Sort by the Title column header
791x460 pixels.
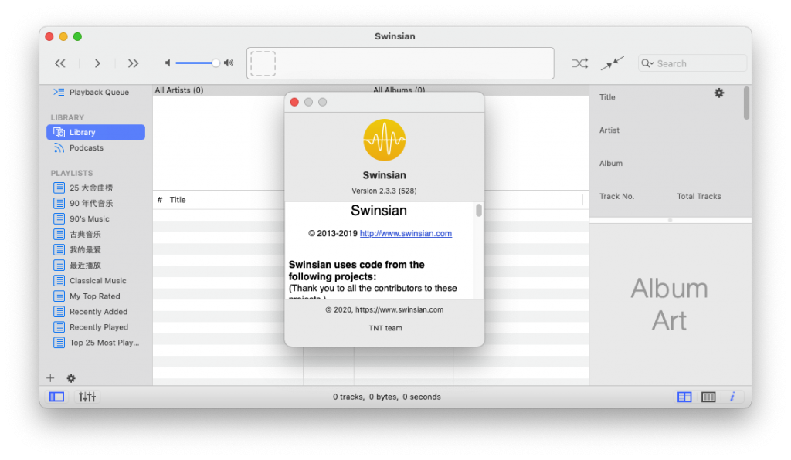(178, 200)
